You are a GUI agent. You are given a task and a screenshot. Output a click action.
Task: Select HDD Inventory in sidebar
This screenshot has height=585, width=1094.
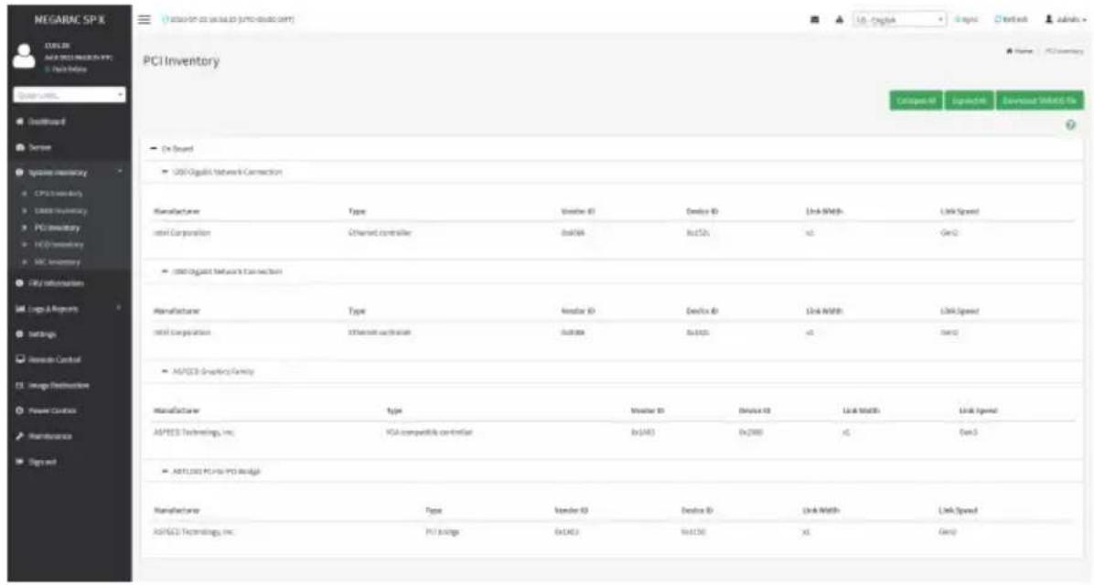(59, 245)
